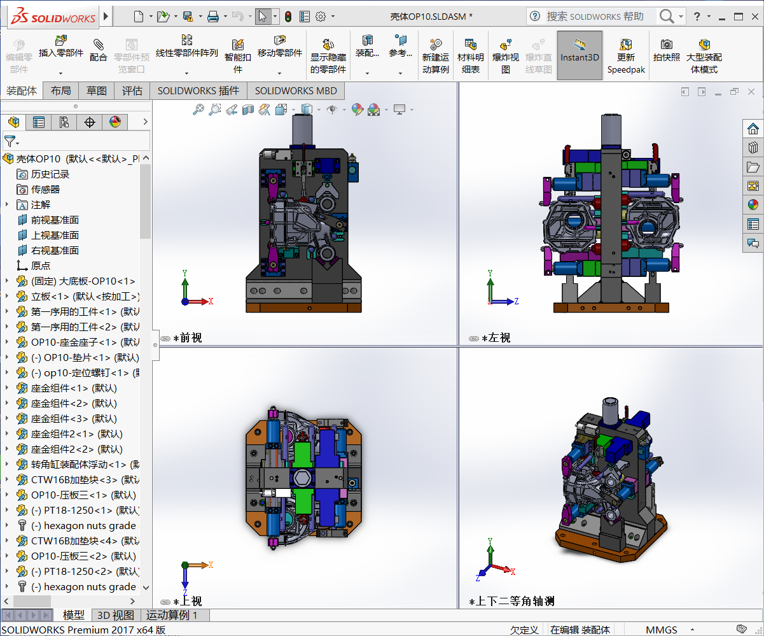This screenshot has height=636, width=764.
Task: Expand the 转角缸装配体浮动<1> node
Action: pos(7,464)
